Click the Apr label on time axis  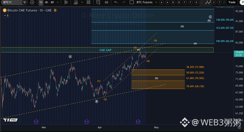[x=100, y=127]
